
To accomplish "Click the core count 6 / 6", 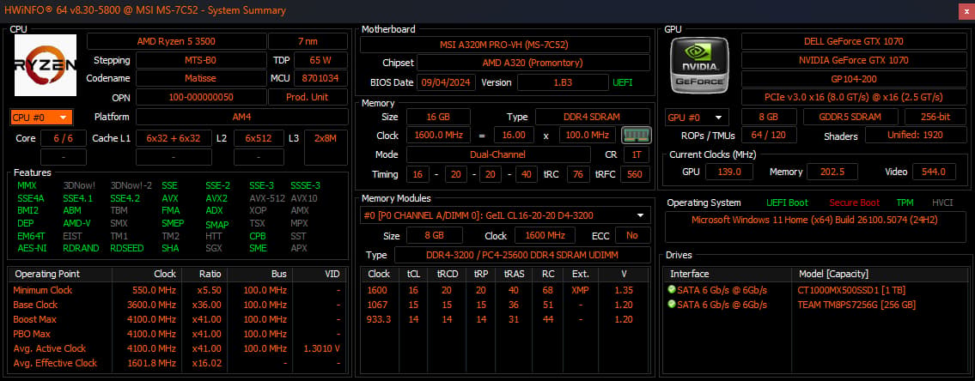I will click(64, 138).
